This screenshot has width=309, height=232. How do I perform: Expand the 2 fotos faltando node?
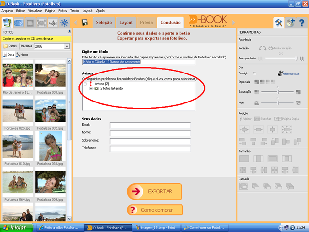coord(91,88)
